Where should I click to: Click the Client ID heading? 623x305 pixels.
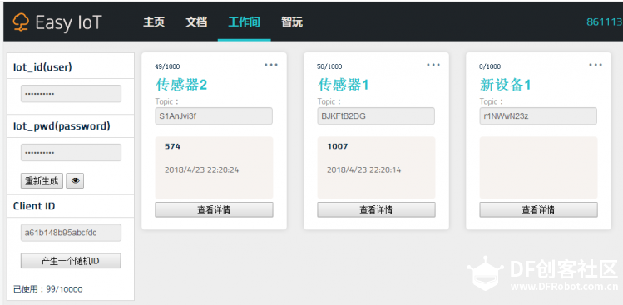(x=34, y=206)
